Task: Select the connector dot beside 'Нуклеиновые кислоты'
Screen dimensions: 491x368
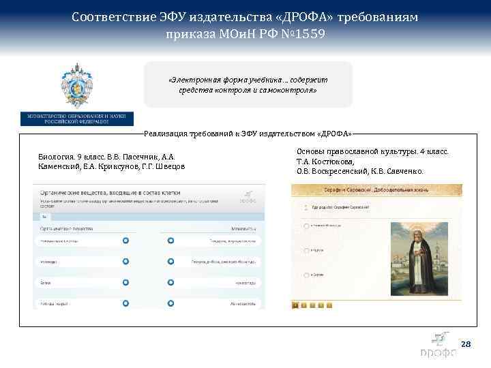Action: click(x=125, y=241)
